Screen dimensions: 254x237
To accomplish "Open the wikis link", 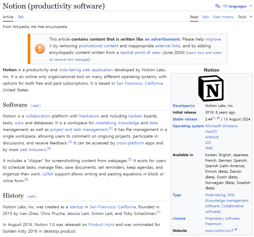I will click(19, 123).
